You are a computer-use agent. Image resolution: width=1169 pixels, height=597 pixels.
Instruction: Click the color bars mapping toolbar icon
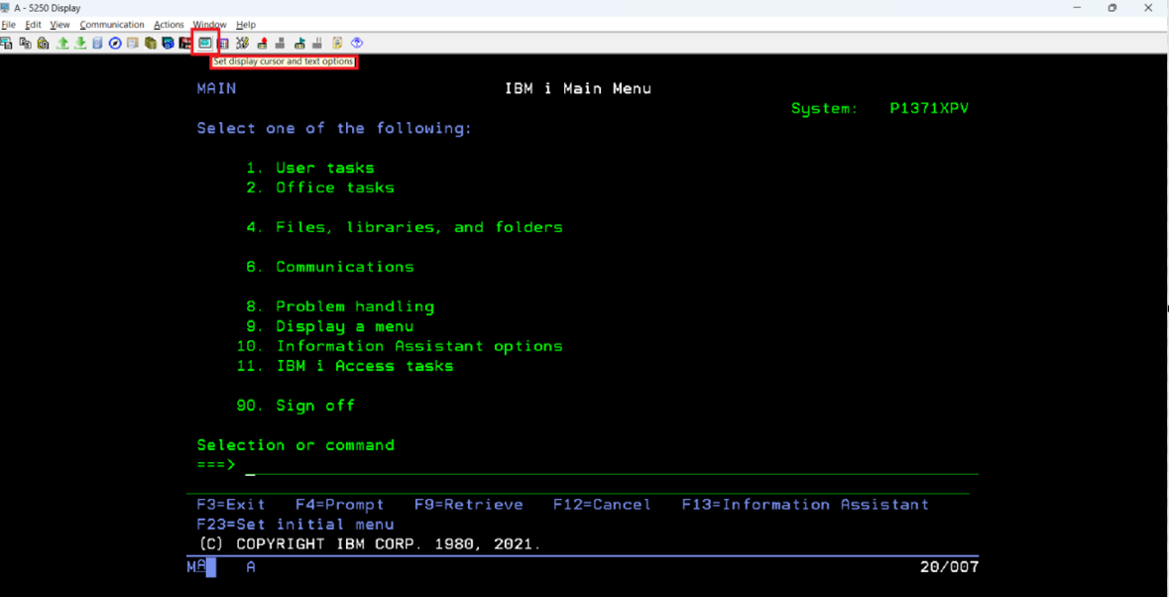(224, 44)
